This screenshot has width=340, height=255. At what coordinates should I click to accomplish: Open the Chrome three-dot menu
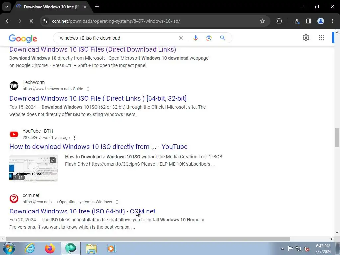click(333, 21)
